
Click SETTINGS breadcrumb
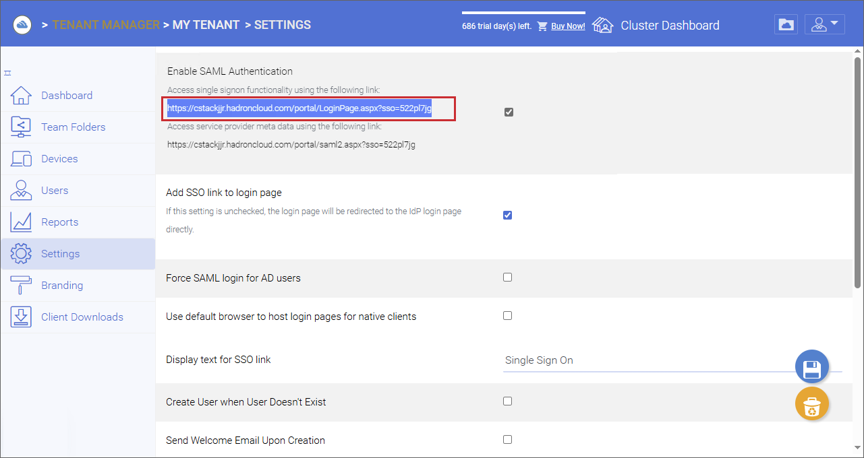(x=283, y=25)
